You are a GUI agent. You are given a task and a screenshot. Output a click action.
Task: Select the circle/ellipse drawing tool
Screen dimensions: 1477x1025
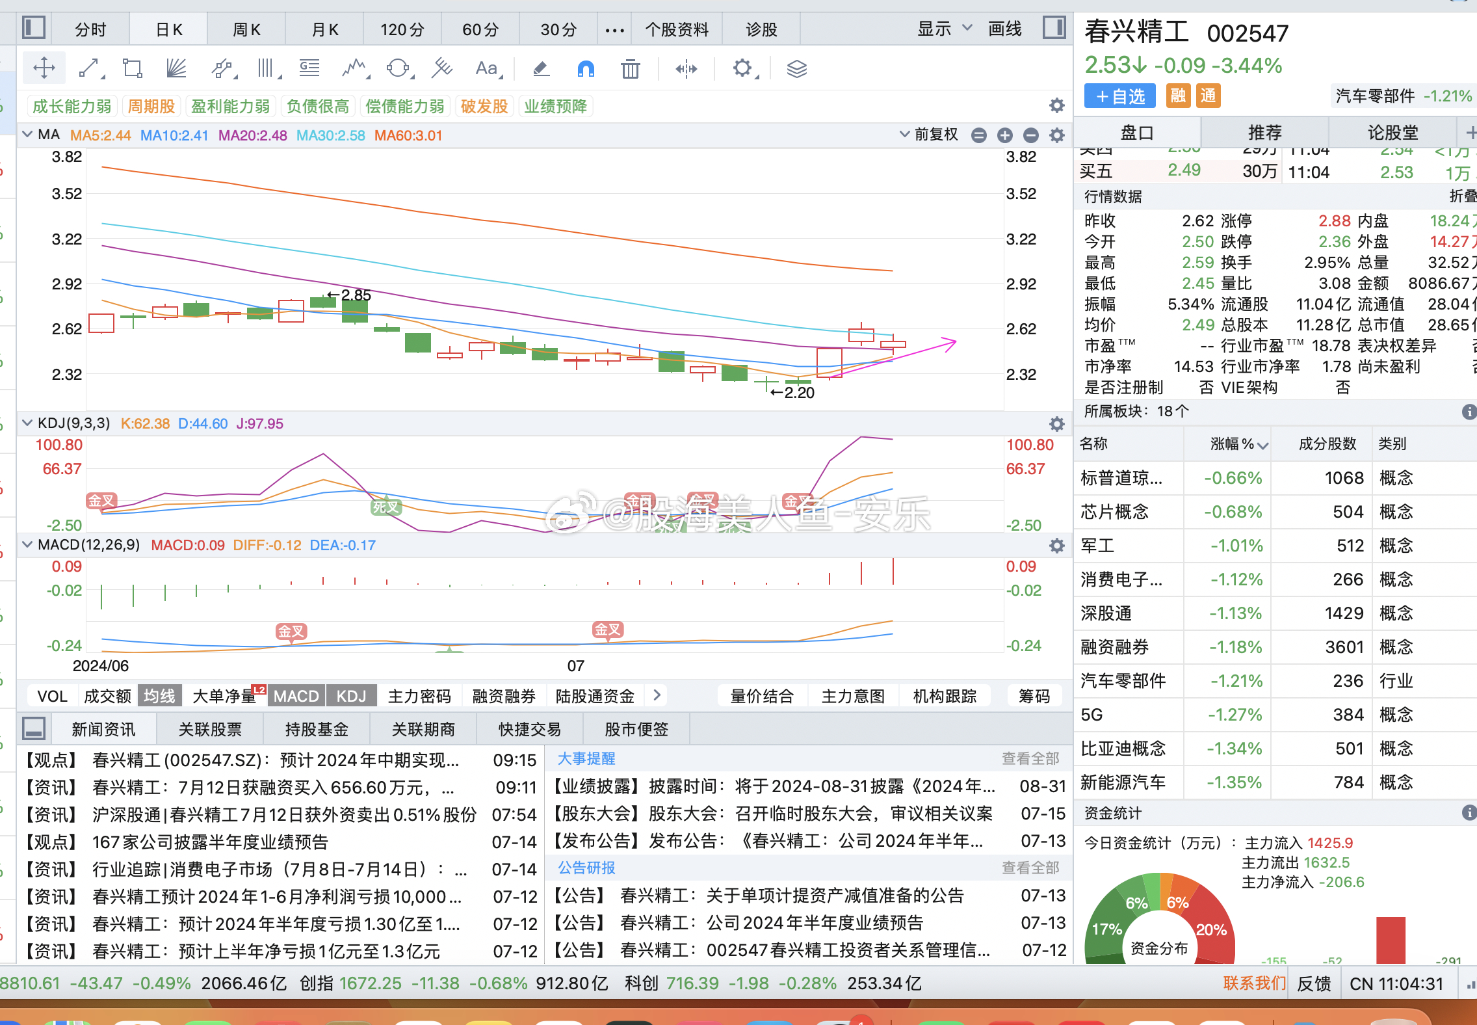(x=398, y=68)
